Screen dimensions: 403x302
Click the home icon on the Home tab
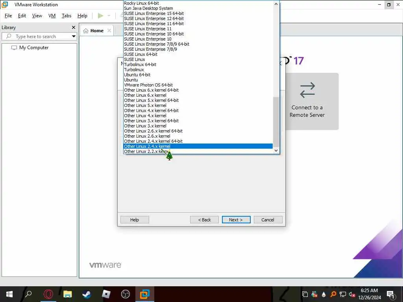pos(86,31)
